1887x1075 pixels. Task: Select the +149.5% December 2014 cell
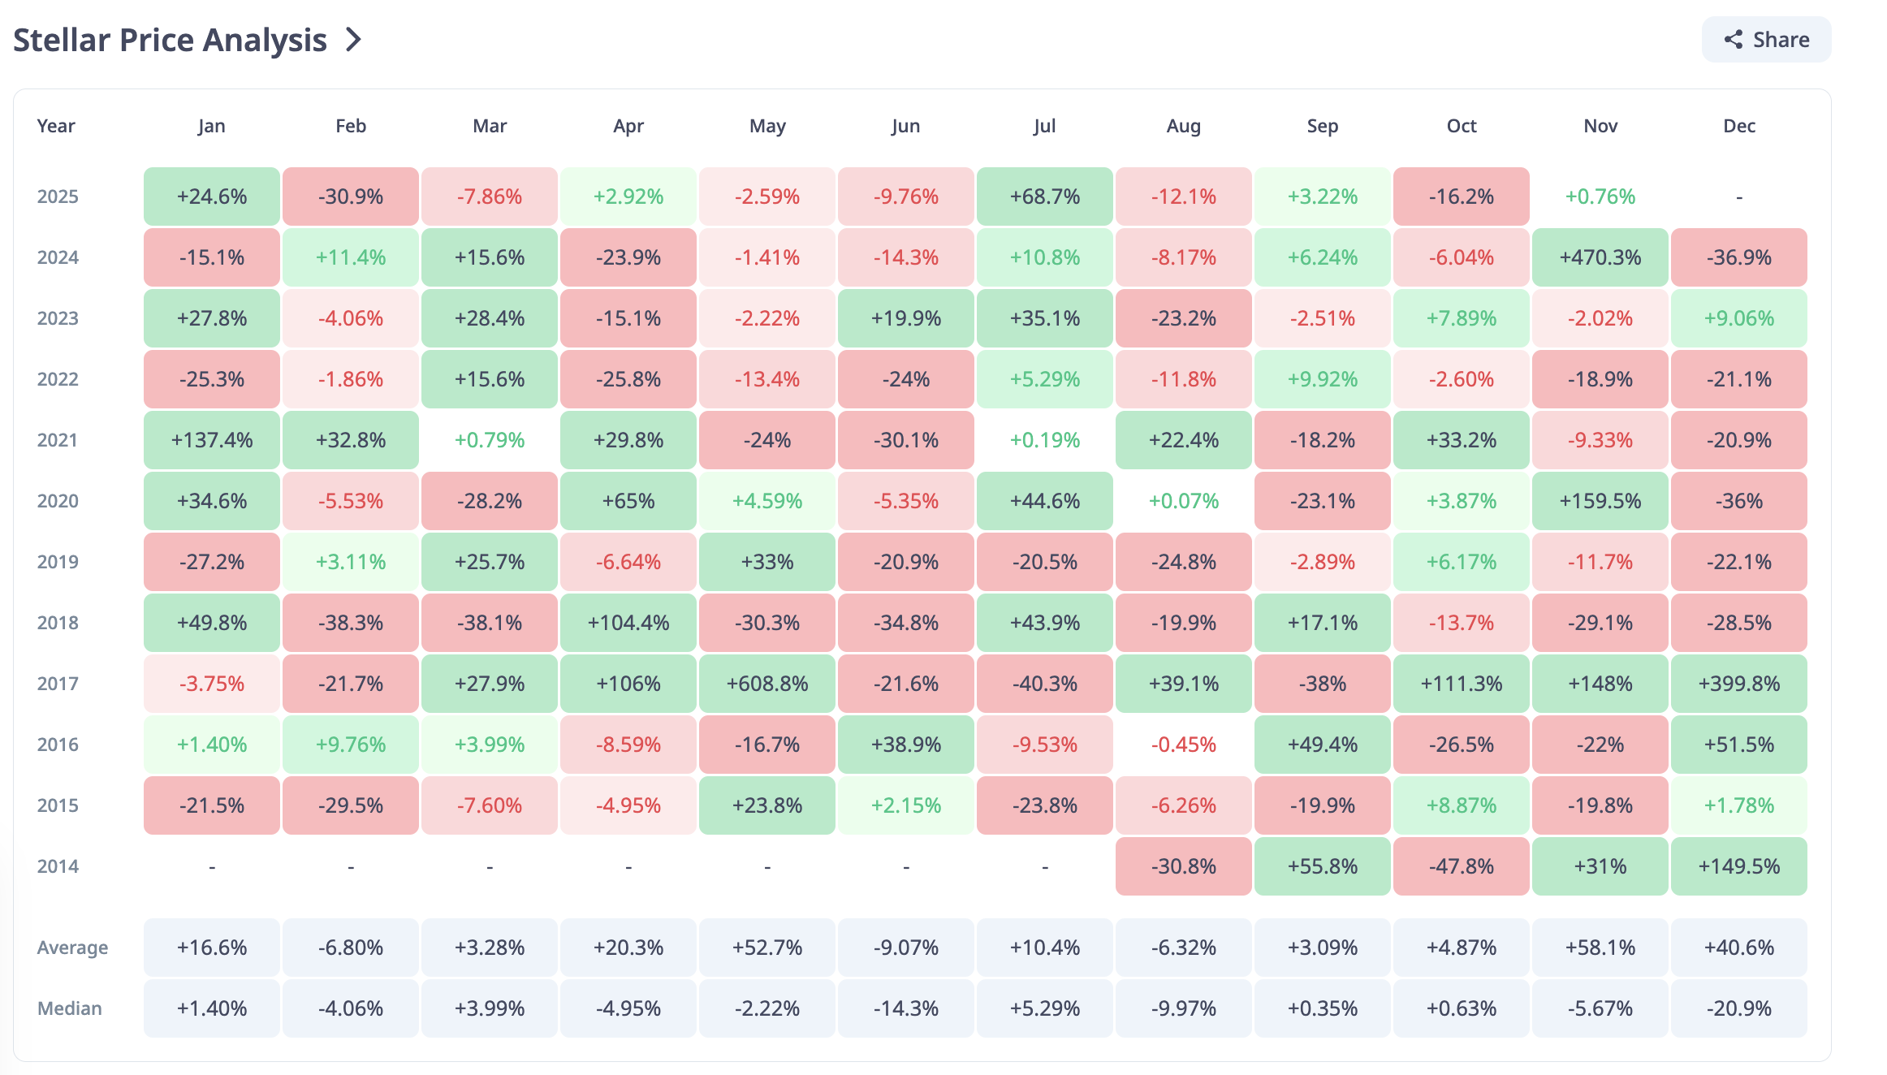tap(1739, 866)
